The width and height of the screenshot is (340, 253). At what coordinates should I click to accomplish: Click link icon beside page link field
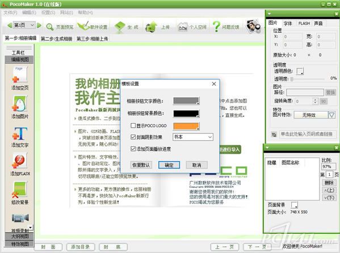pyautogui.click(x=274, y=134)
